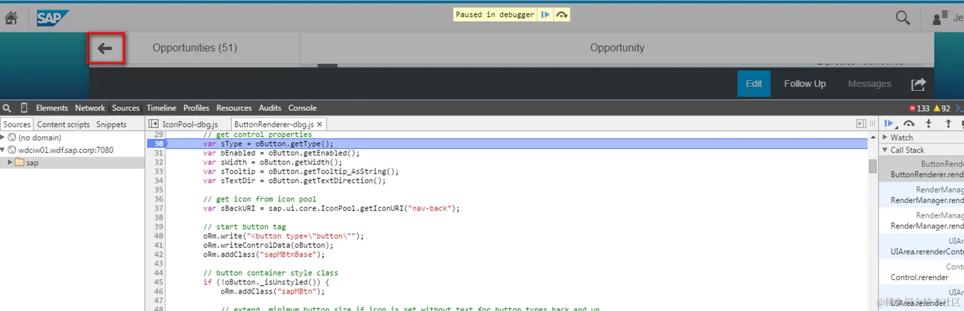Toggle the device mode icon
Screen dimensions: 964x311
pyautogui.click(x=24, y=108)
